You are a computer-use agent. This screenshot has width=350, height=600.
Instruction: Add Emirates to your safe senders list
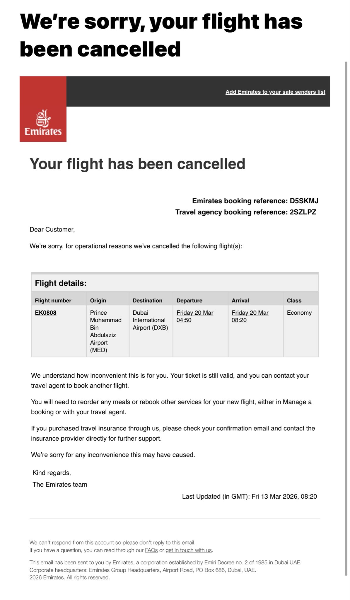click(275, 92)
